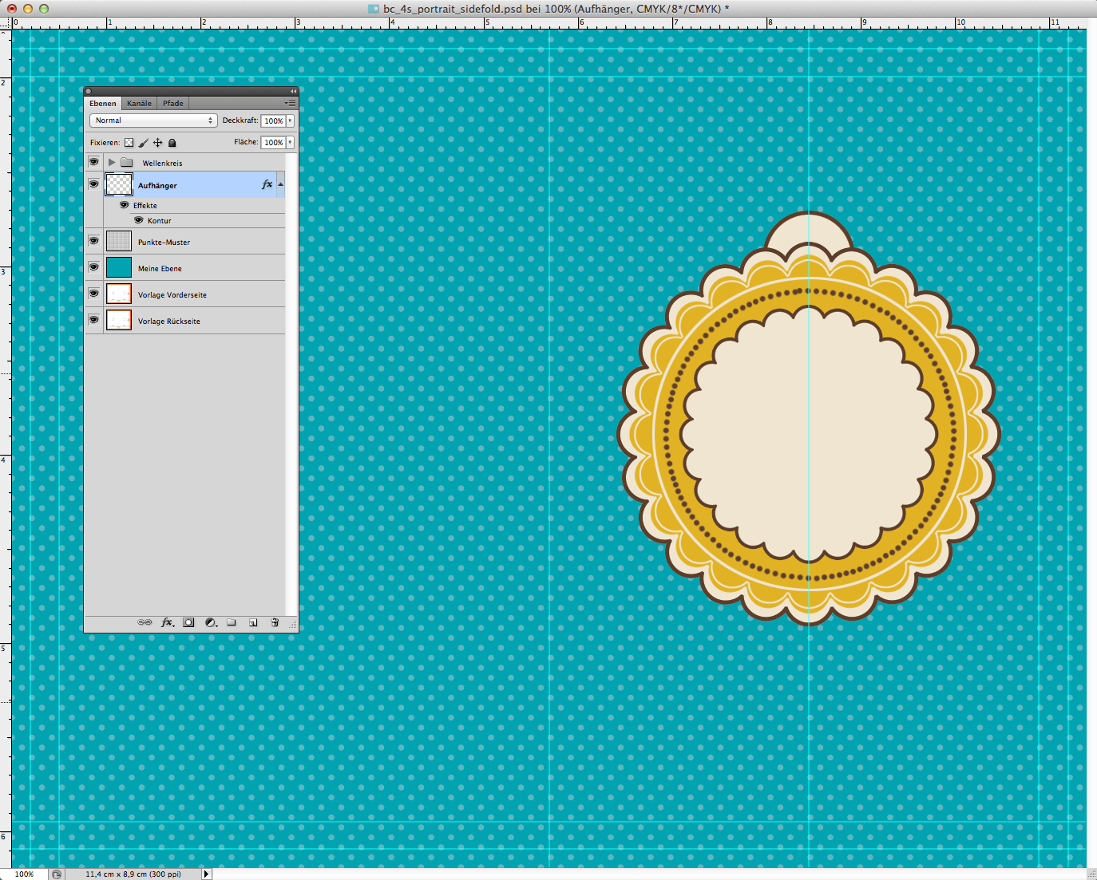Screen dimensions: 1097x880
Task: Switch to the Kanäle tab
Action: (139, 103)
